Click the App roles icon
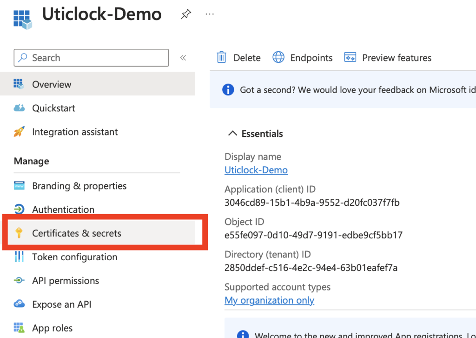Screen dimensions: 476x338 pyautogui.click(x=19, y=328)
